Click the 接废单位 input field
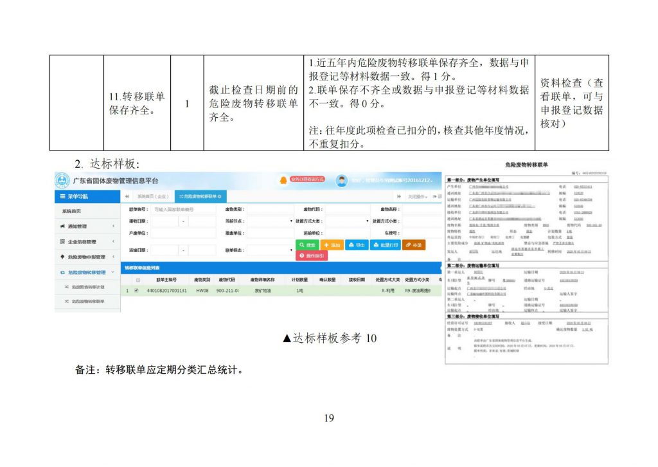This screenshot has width=658, height=467. (271, 233)
